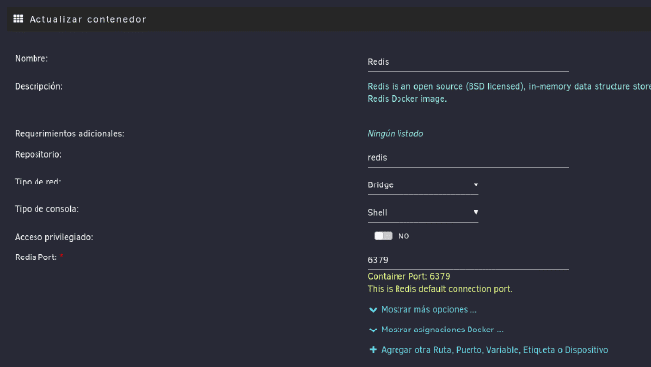Click the 'Ningún listado' text

(396, 134)
